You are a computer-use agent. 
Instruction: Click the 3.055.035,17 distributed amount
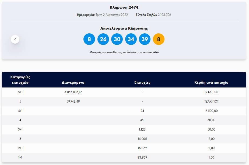73,92
